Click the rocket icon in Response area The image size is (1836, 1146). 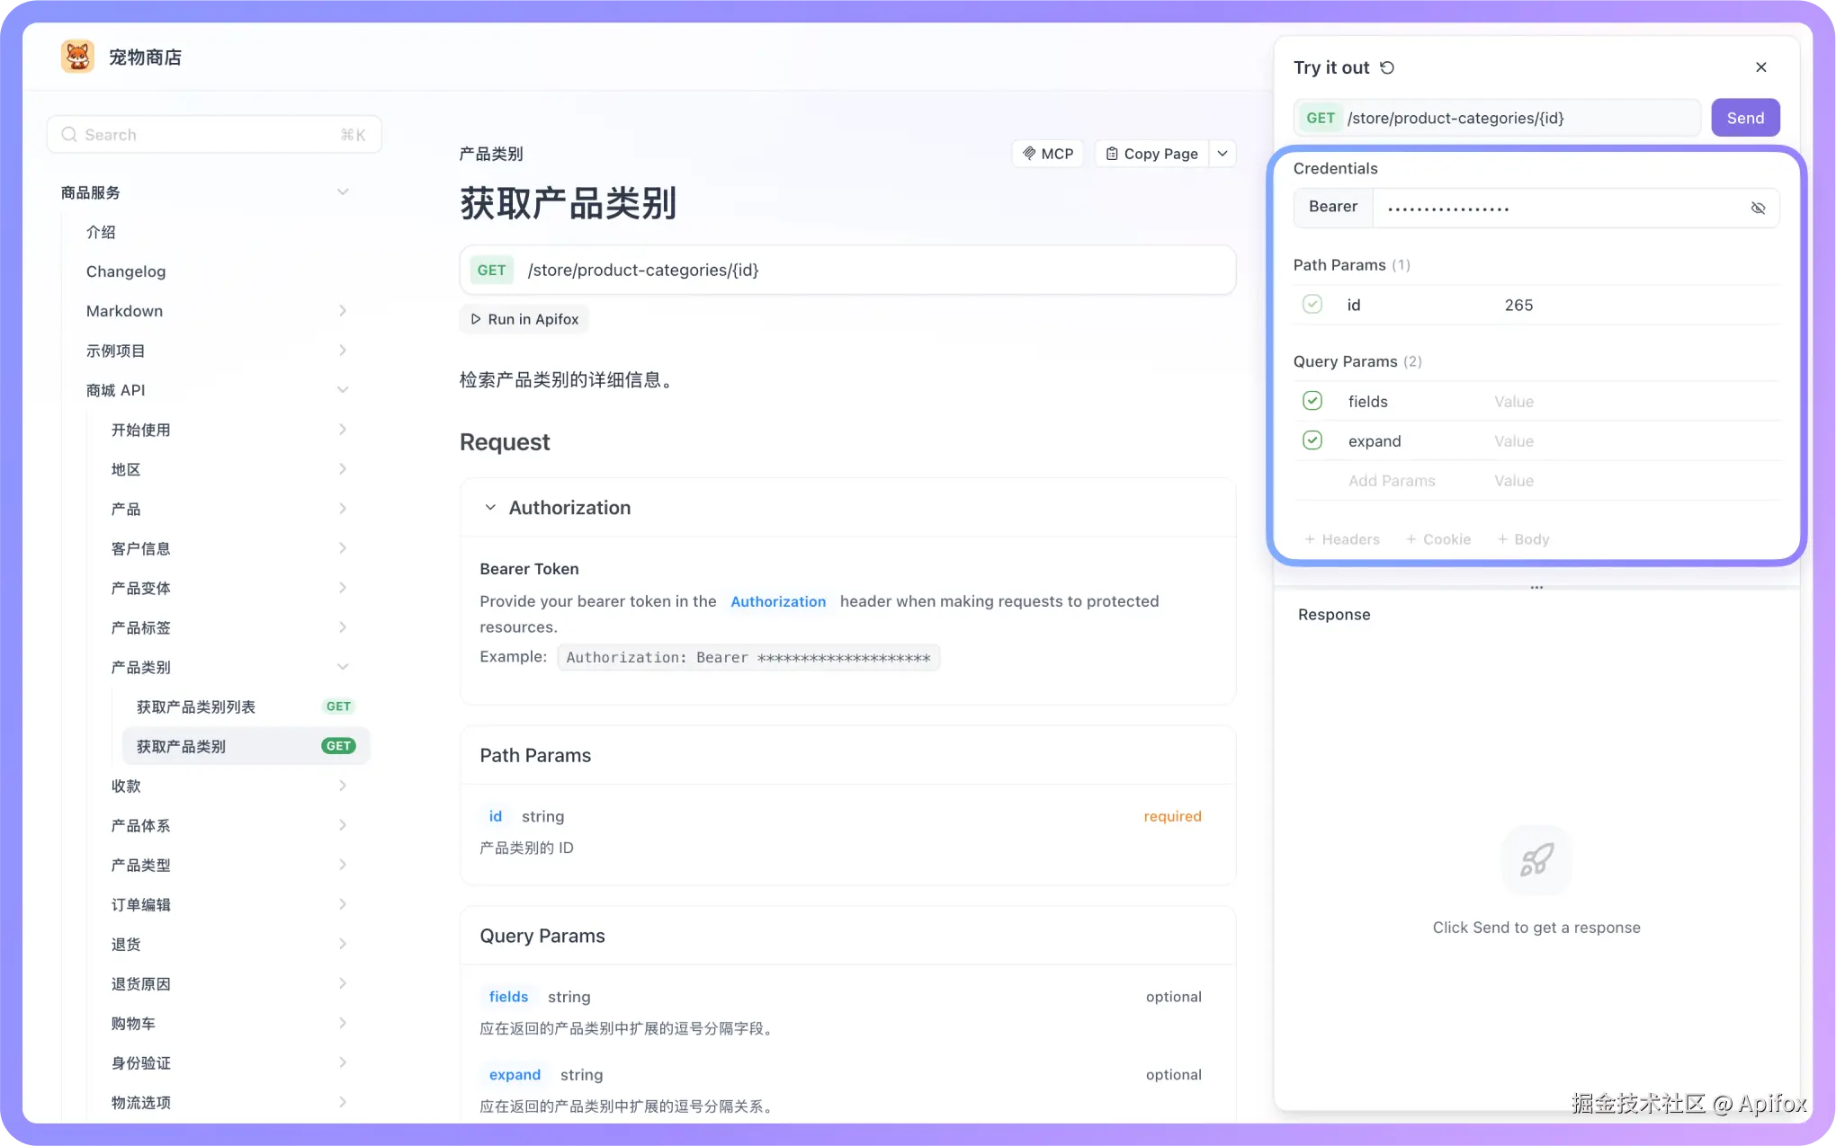click(1536, 860)
